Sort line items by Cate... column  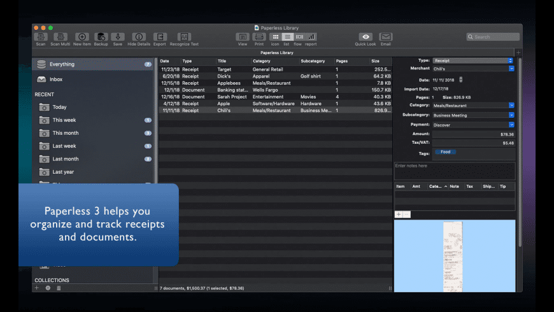tap(437, 187)
